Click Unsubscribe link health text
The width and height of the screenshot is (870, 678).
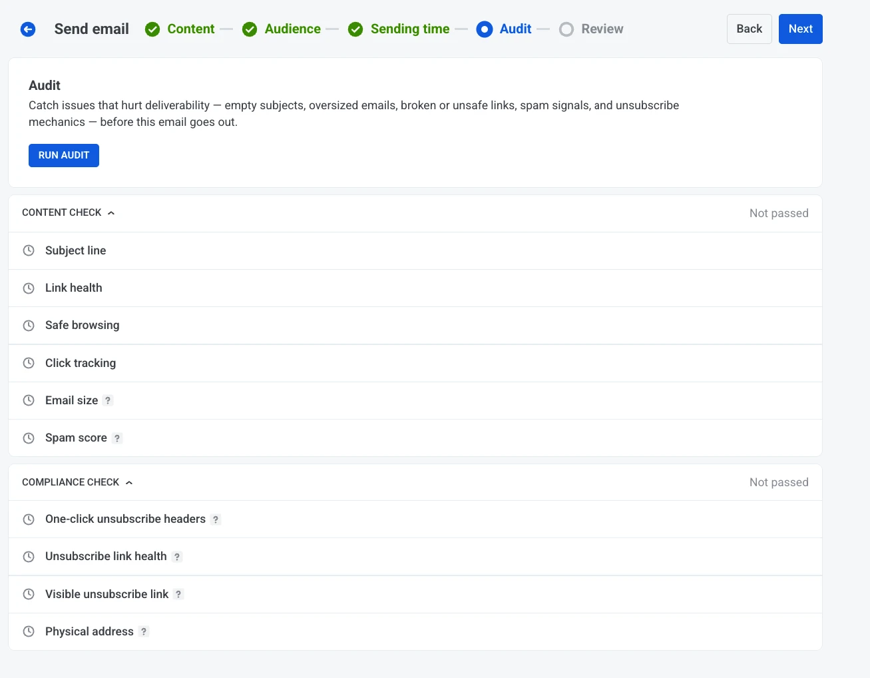106,556
